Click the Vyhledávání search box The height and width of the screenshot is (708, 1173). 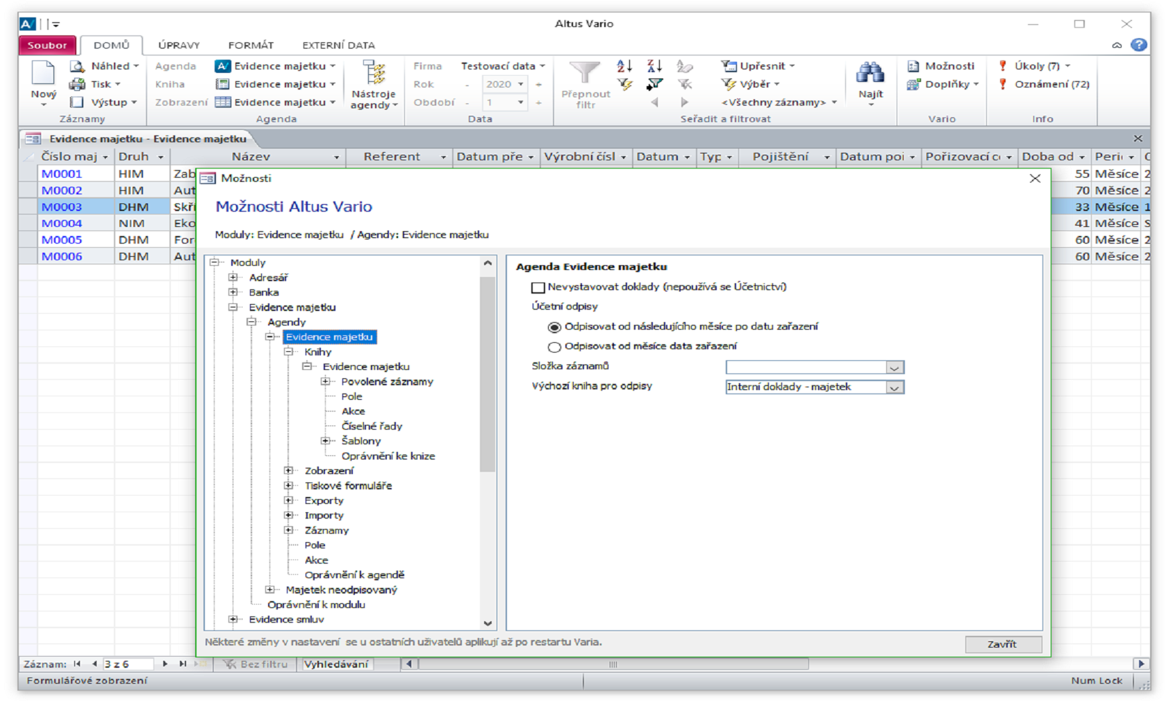pos(336,664)
